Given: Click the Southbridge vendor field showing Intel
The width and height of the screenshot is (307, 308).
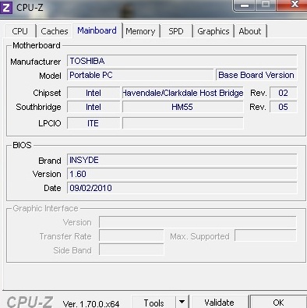Looking at the screenshot, I should 94,107.
